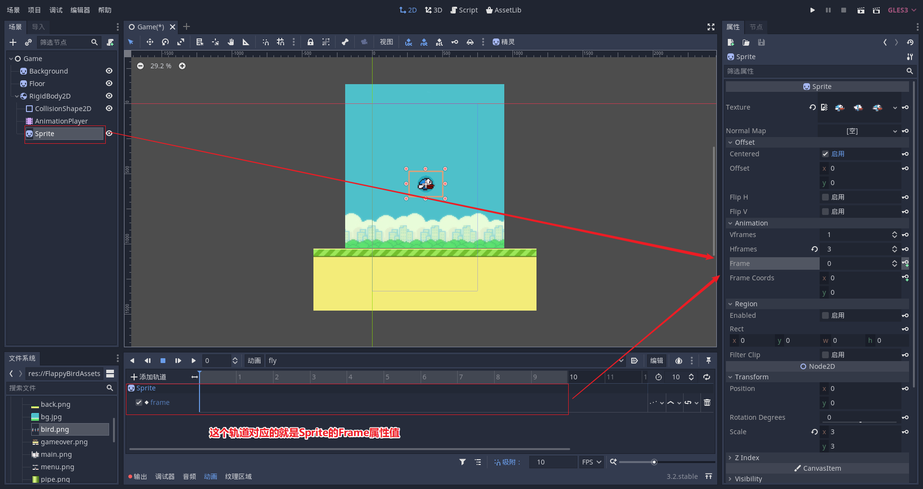Stop animation playback in animation panel
The image size is (923, 489).
(x=163, y=361)
